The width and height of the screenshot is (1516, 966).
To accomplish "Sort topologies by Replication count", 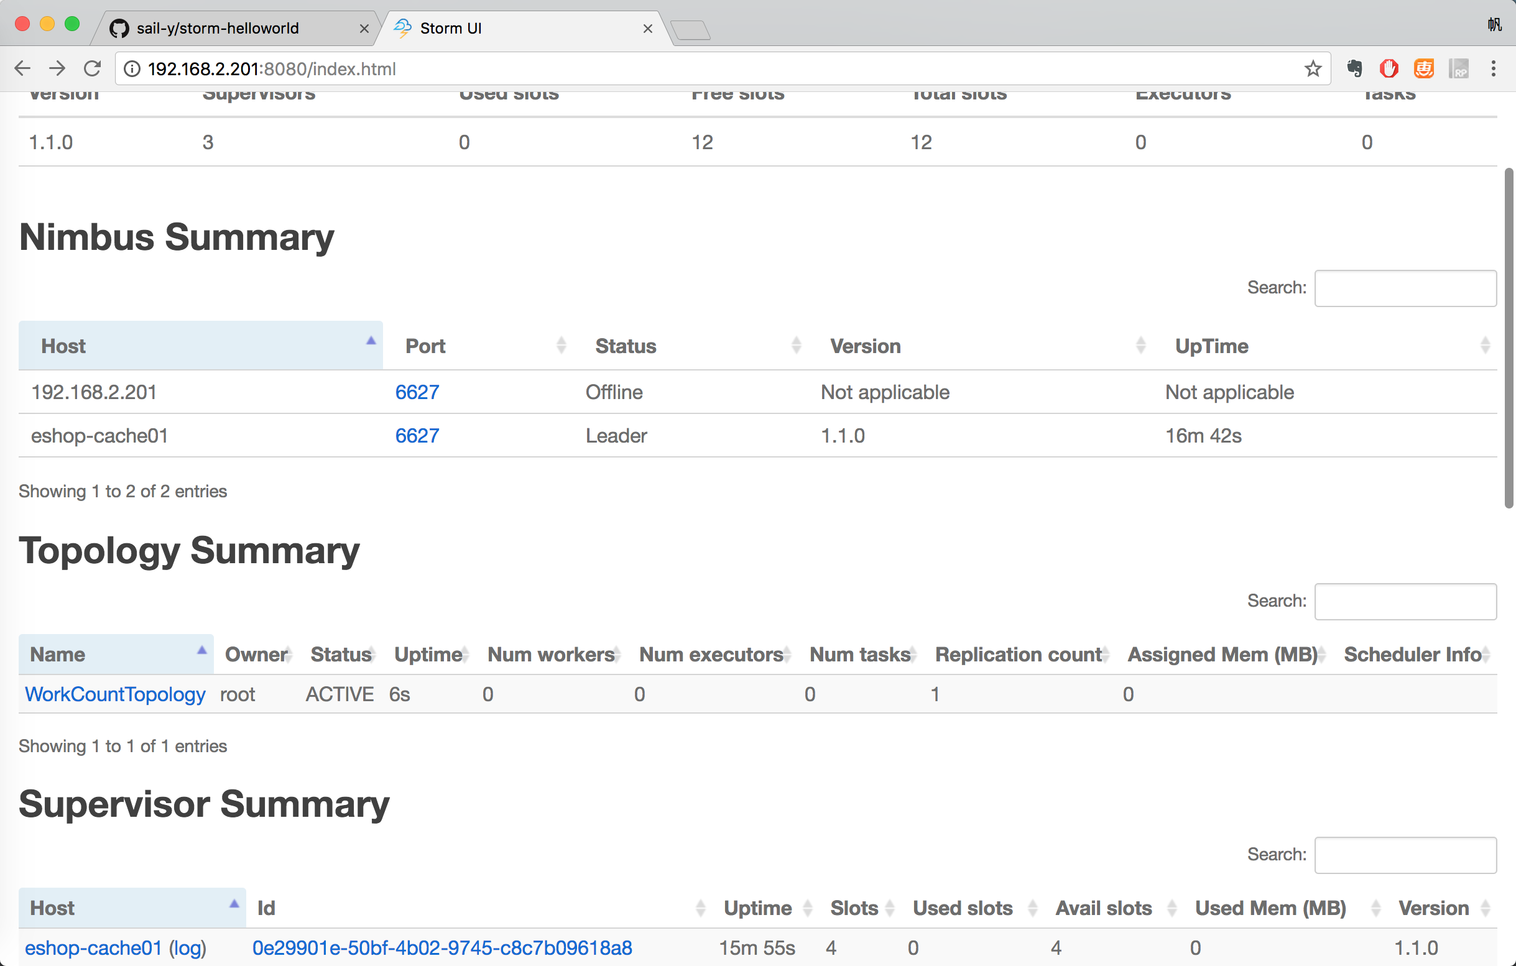I will pyautogui.click(x=1020, y=655).
